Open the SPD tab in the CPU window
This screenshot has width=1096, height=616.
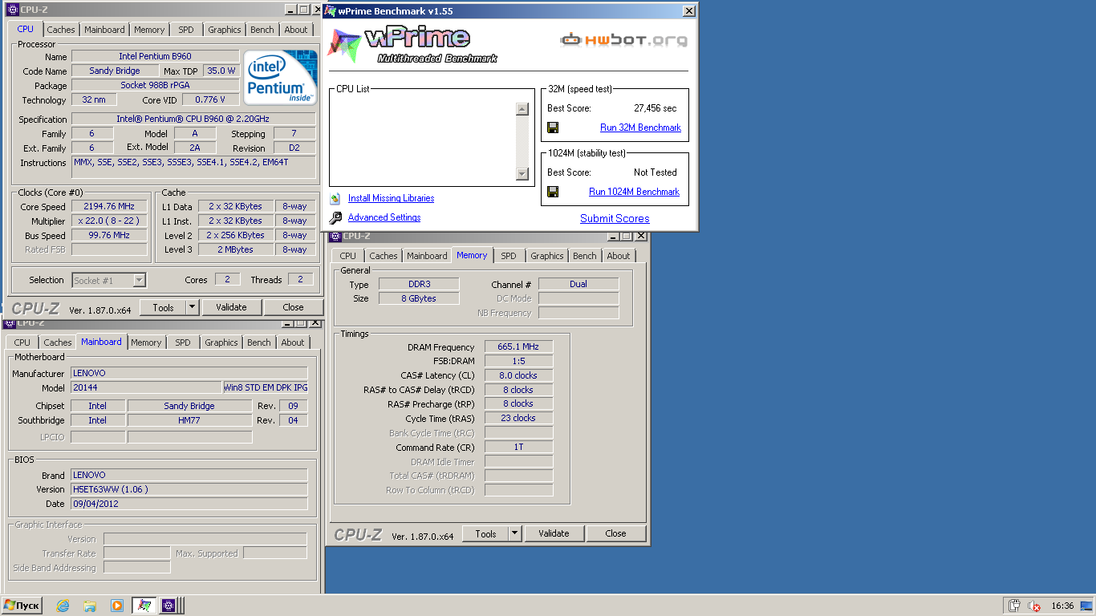pyautogui.click(x=186, y=30)
